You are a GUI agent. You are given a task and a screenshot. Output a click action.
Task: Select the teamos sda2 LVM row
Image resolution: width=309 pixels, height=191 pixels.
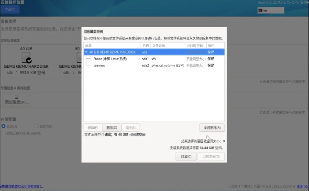pos(154,65)
